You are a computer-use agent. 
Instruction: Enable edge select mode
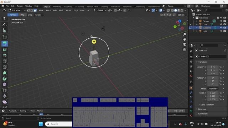point(32,10)
